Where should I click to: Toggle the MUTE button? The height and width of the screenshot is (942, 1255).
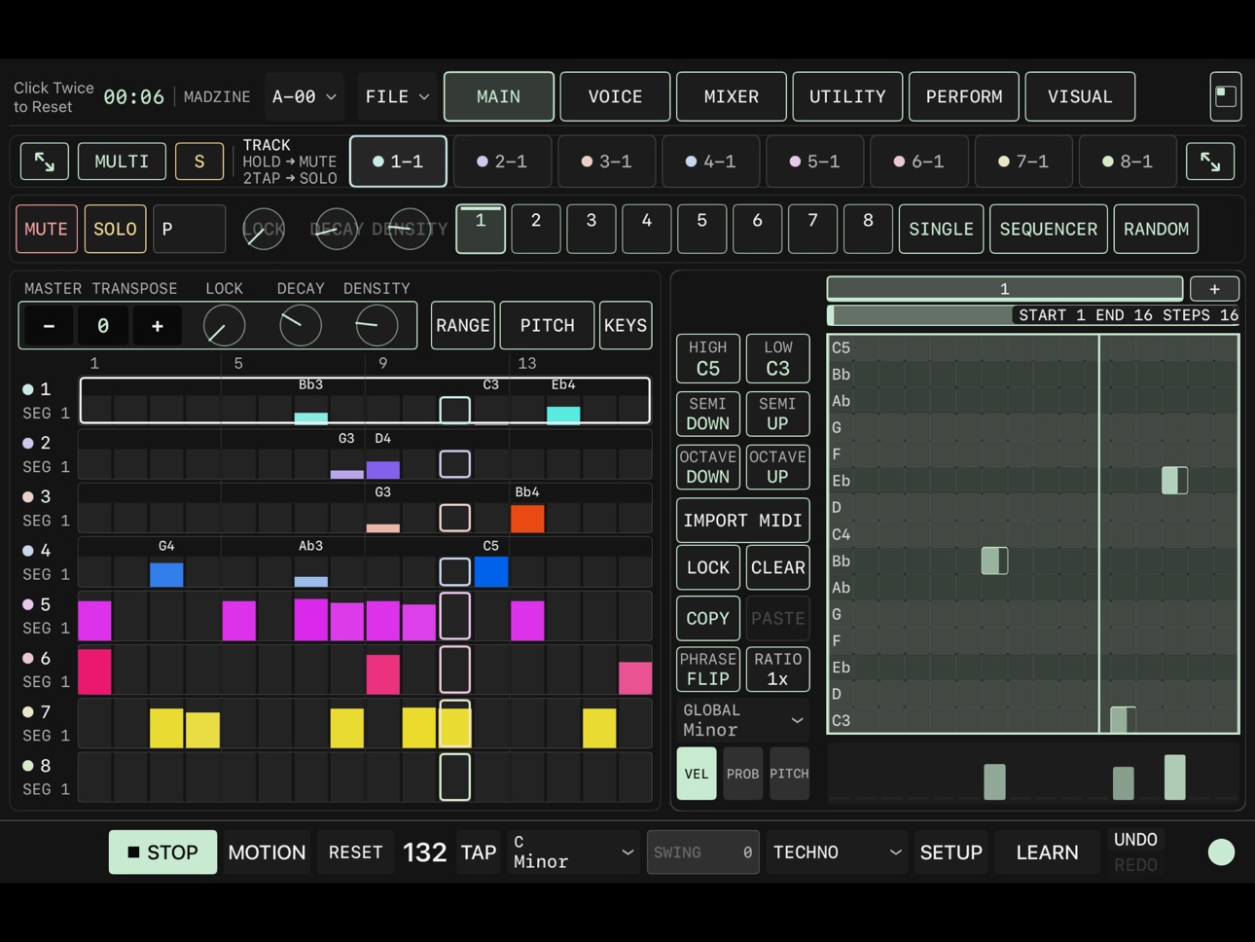tap(47, 230)
